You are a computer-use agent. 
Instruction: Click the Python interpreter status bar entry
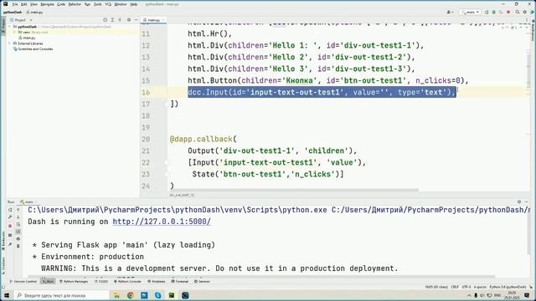508,287
